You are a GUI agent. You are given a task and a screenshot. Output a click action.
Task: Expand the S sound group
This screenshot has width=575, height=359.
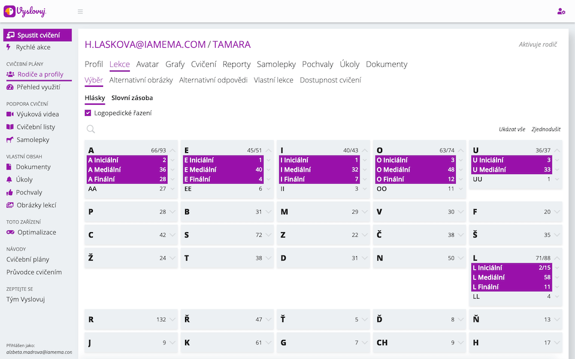(x=268, y=235)
